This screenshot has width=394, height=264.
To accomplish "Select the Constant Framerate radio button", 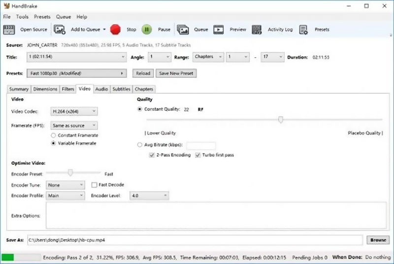I will coord(54,135).
